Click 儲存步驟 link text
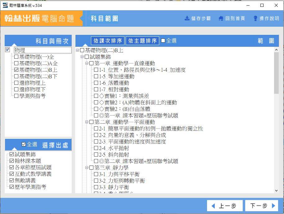Screen dimensions: 284x214 (201, 18)
